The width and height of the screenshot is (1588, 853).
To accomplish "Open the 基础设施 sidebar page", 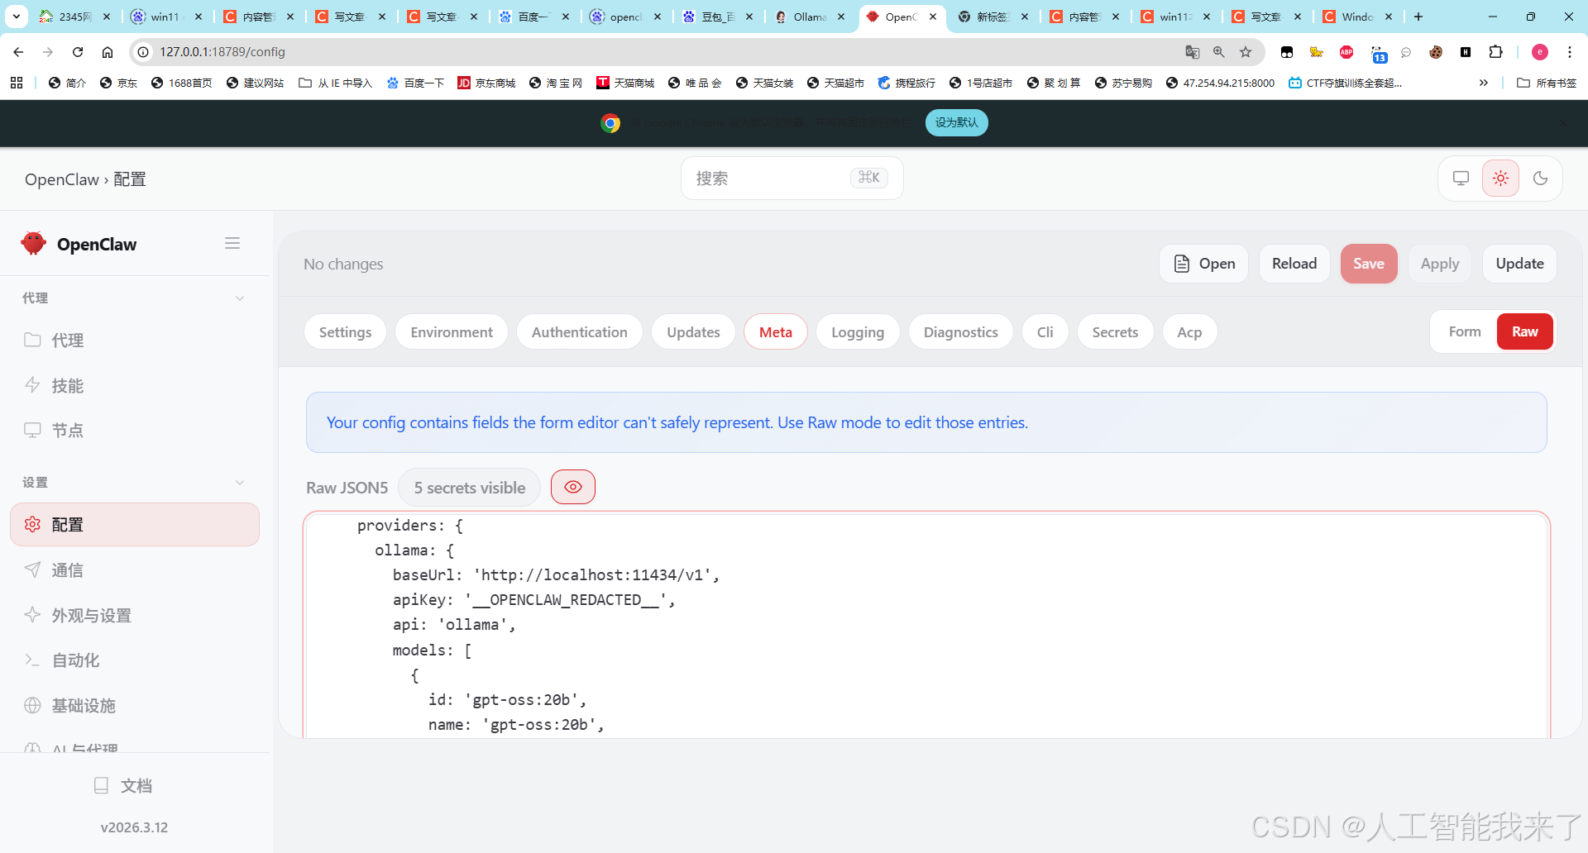I will 135,706.
